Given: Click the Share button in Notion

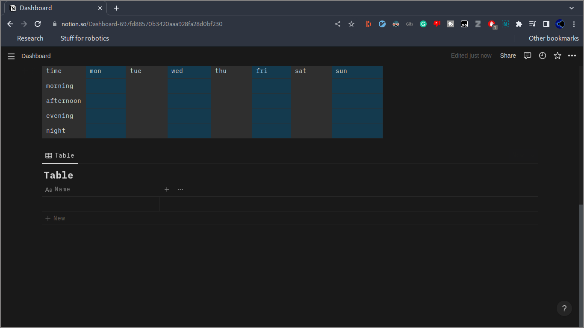Looking at the screenshot, I should tap(508, 56).
